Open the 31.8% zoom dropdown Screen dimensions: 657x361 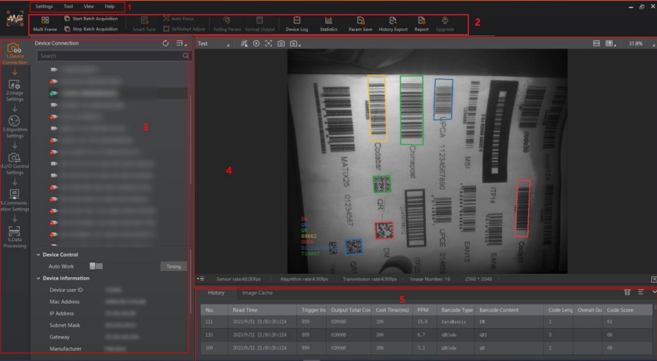(x=641, y=44)
